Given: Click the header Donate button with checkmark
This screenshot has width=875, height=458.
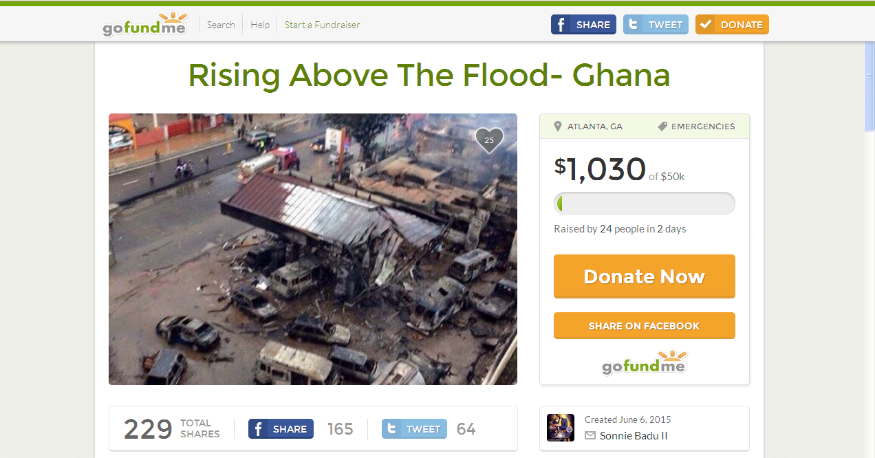Looking at the screenshot, I should (x=732, y=25).
